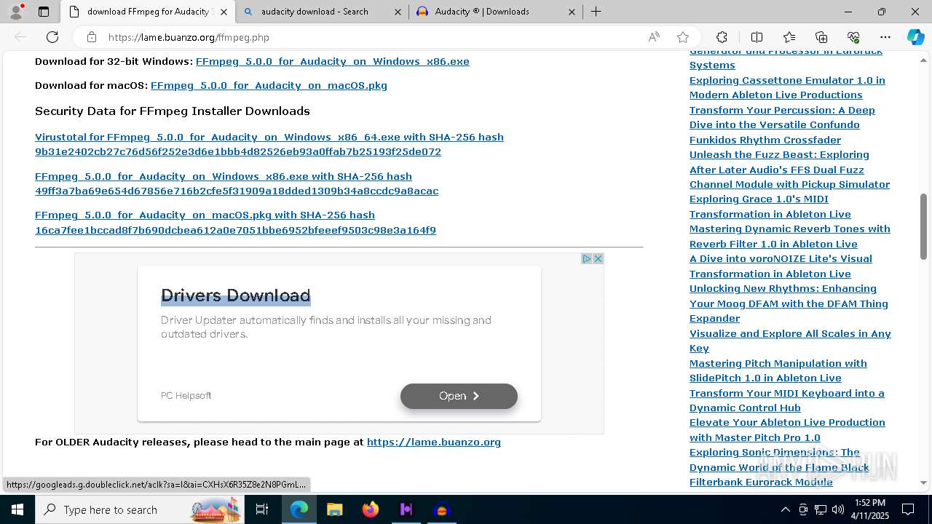The width and height of the screenshot is (932, 524).
Task: Click the clock showing 1:52 PM
Action: tap(869, 509)
